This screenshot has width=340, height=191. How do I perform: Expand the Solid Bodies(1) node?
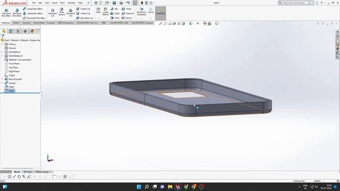click(2, 56)
